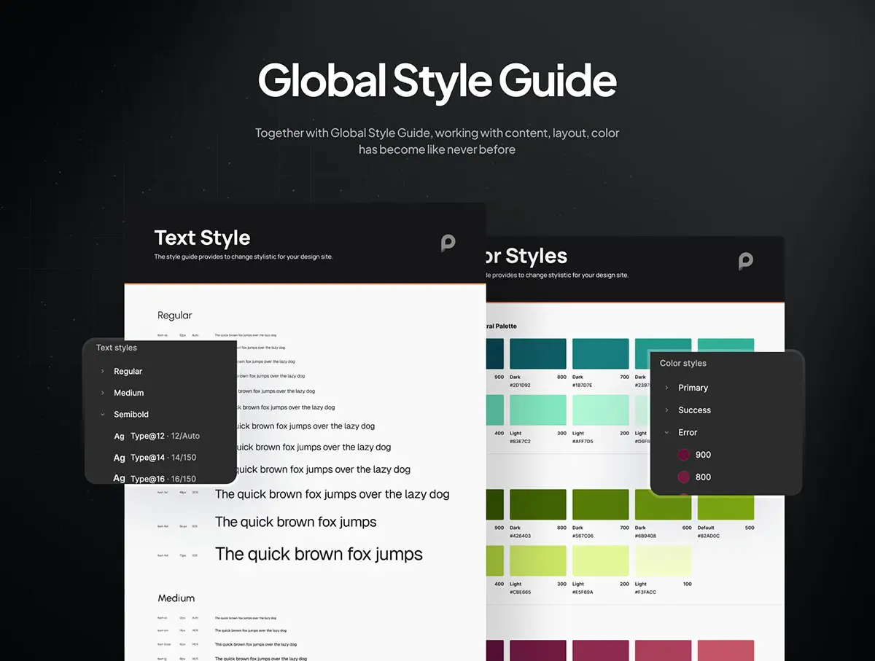Expand the Primary color styles group

(x=666, y=388)
